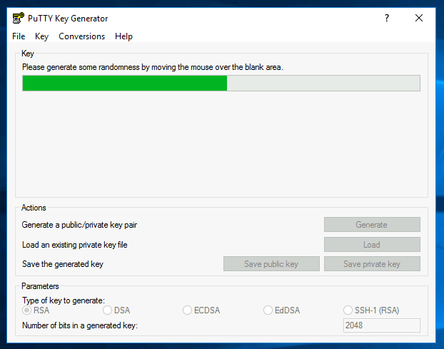
Task: Open the Conversions menu
Action: 81,36
